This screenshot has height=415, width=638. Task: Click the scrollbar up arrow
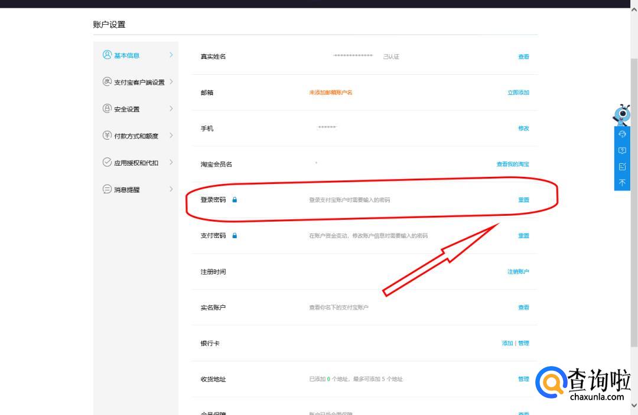click(634, 10)
